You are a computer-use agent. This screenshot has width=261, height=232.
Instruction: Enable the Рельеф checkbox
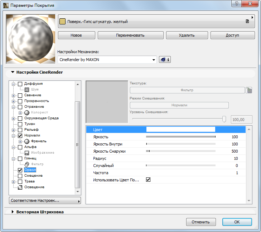click(x=20, y=130)
